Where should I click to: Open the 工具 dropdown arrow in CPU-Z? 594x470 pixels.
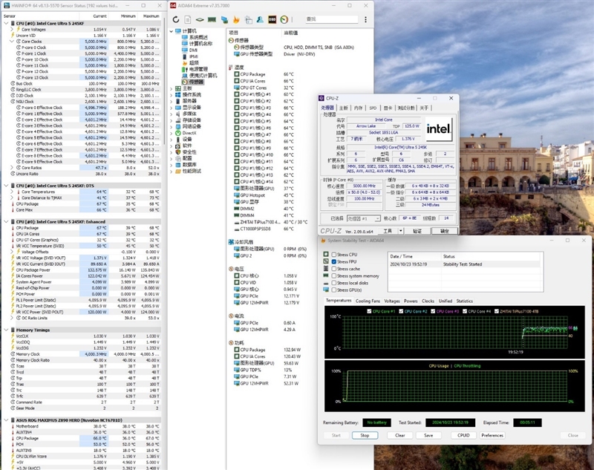click(401, 231)
